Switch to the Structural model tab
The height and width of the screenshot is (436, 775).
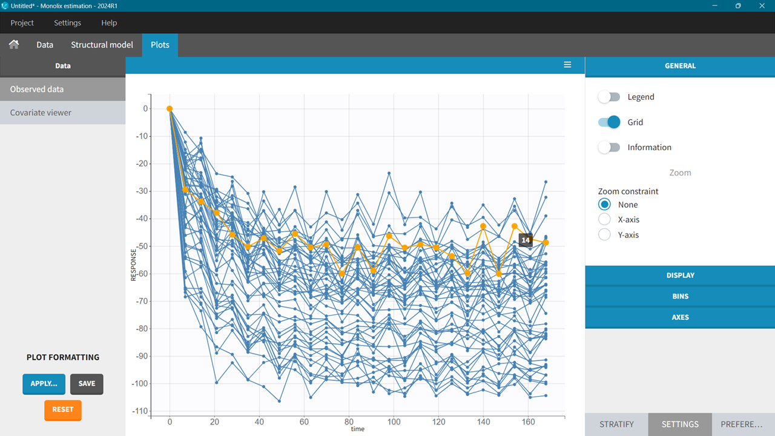click(102, 44)
